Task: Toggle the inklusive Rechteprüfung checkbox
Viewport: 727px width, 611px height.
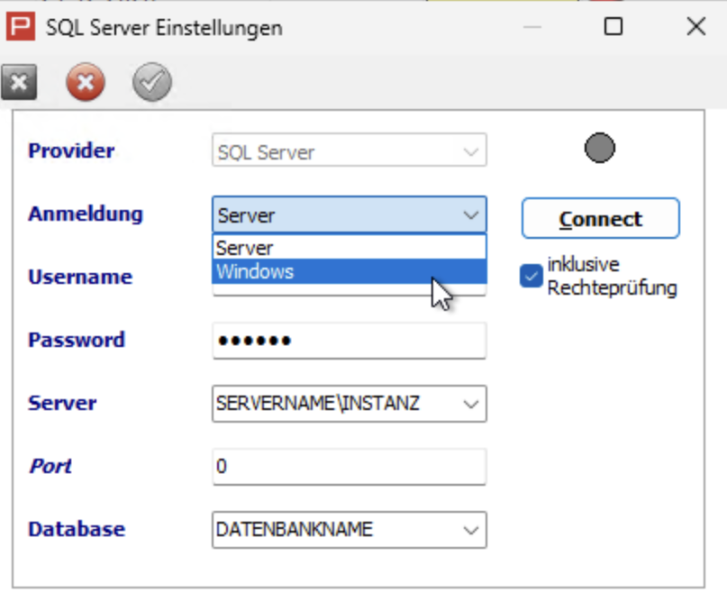Action: [531, 276]
